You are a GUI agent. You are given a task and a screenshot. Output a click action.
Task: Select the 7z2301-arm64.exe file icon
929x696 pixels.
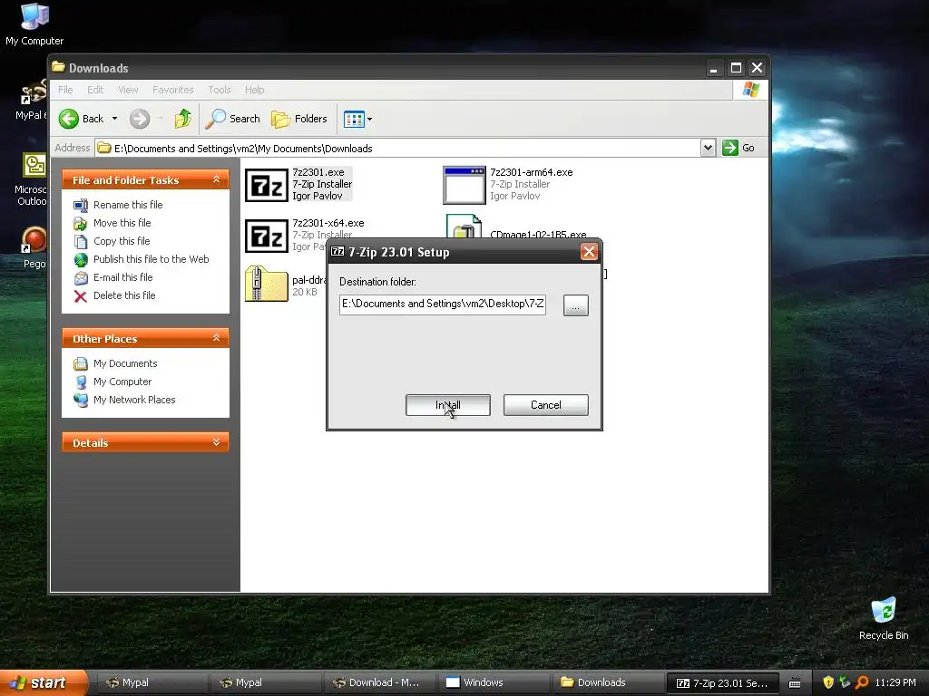coord(464,185)
